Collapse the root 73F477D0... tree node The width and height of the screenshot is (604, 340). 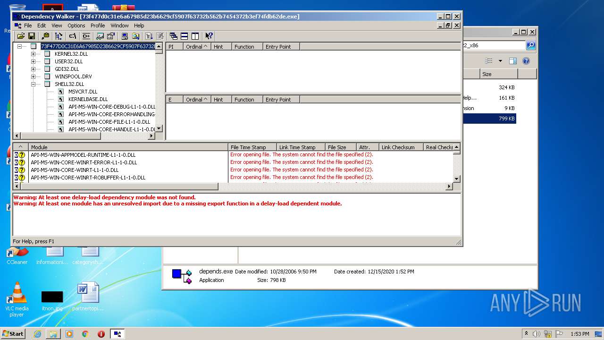pos(20,46)
